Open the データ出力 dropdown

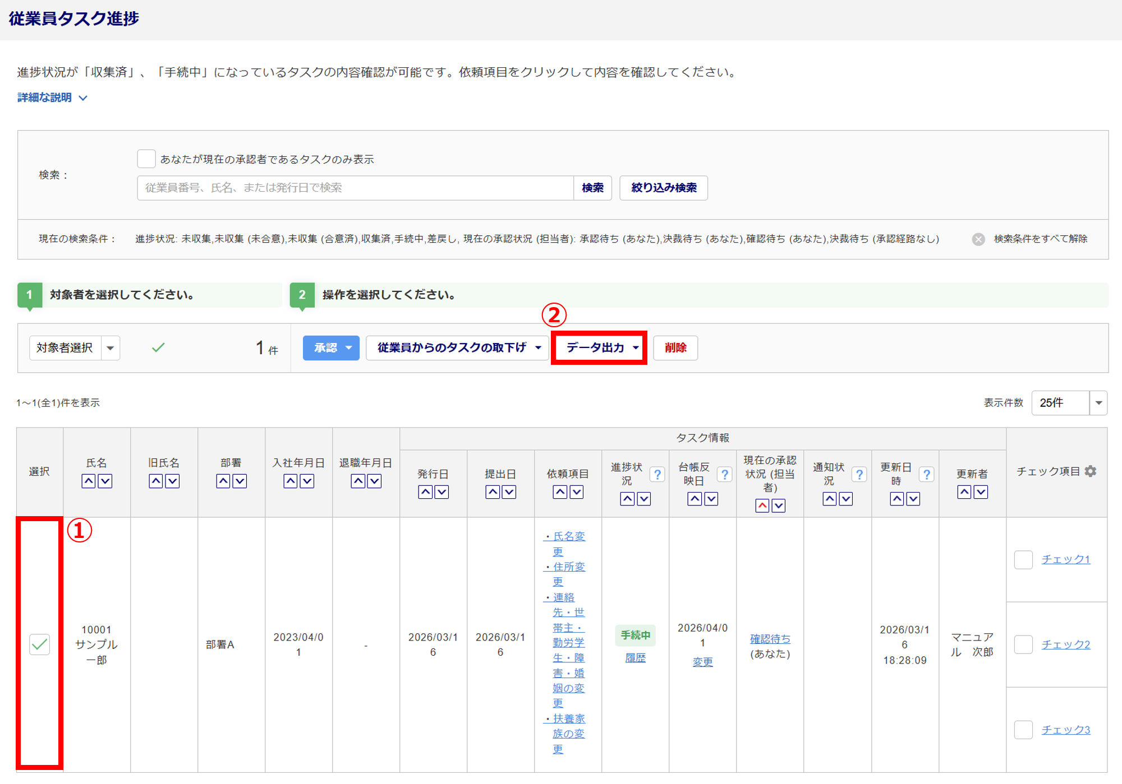599,347
